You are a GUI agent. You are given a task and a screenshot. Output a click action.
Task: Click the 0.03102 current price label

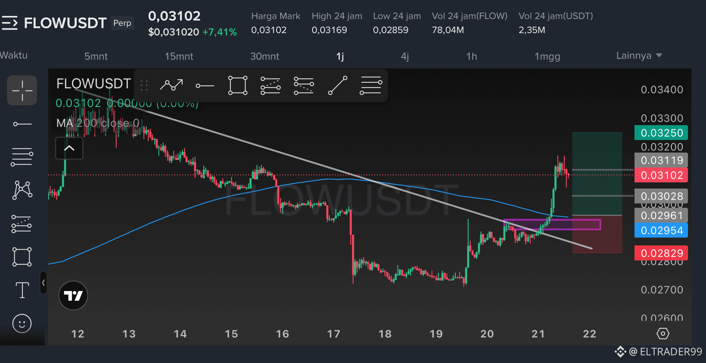point(661,175)
